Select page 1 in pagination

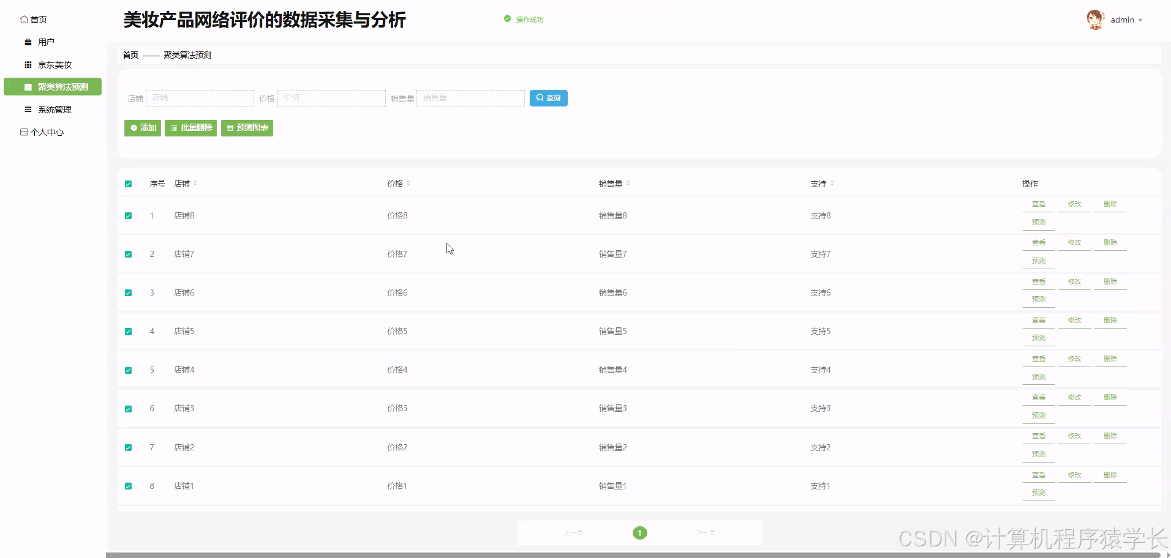640,533
